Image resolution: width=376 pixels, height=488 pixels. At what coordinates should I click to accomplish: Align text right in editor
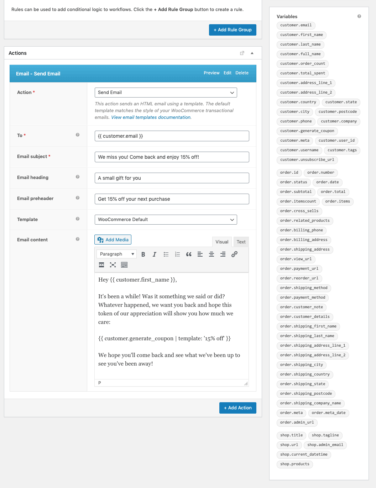click(x=223, y=254)
